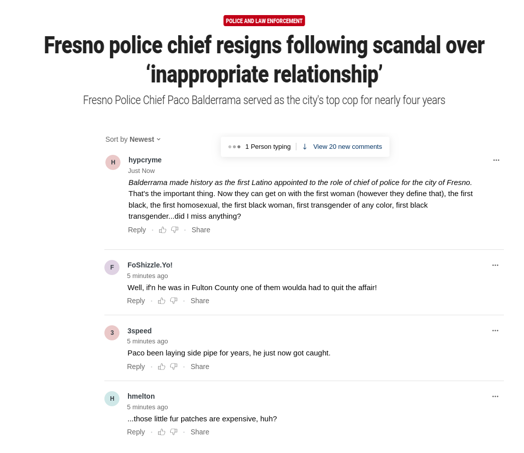
Task: Open the Police and Law Enforcement category tag
Action: (x=264, y=21)
